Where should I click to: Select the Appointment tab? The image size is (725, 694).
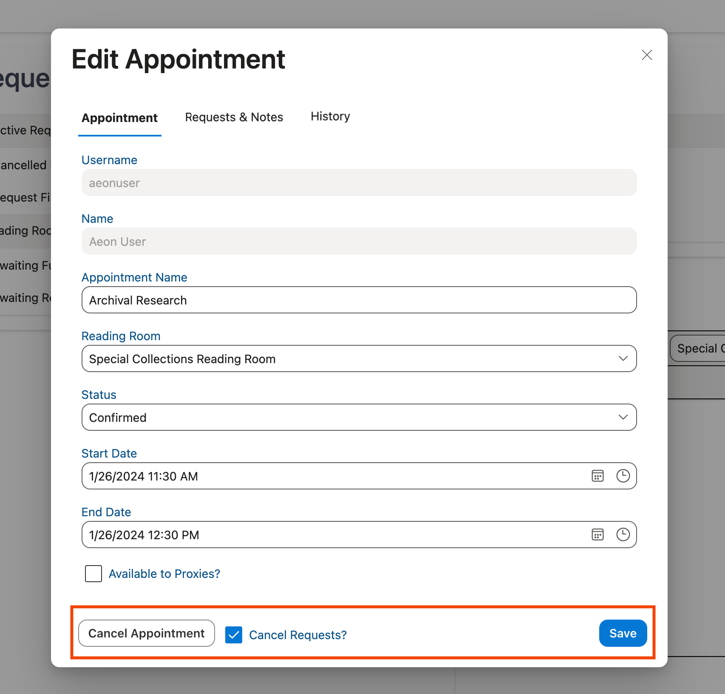pos(120,118)
